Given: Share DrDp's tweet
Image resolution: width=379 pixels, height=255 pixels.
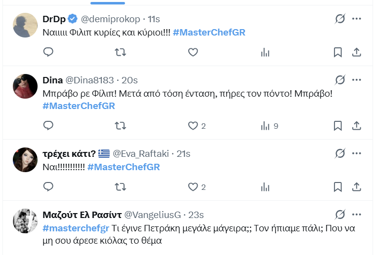Looking at the screenshot, I should click(x=356, y=52).
